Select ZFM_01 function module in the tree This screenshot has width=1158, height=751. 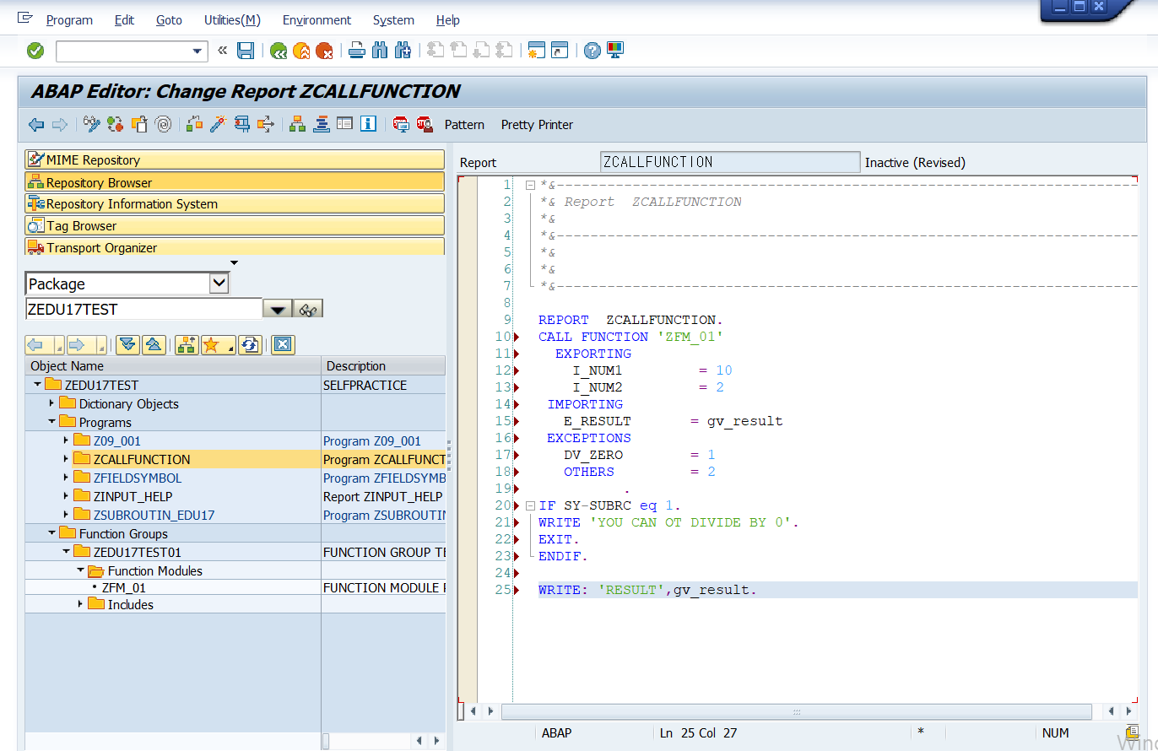pyautogui.click(x=124, y=588)
